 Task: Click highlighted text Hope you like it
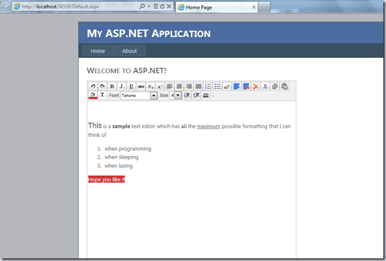[x=107, y=180]
